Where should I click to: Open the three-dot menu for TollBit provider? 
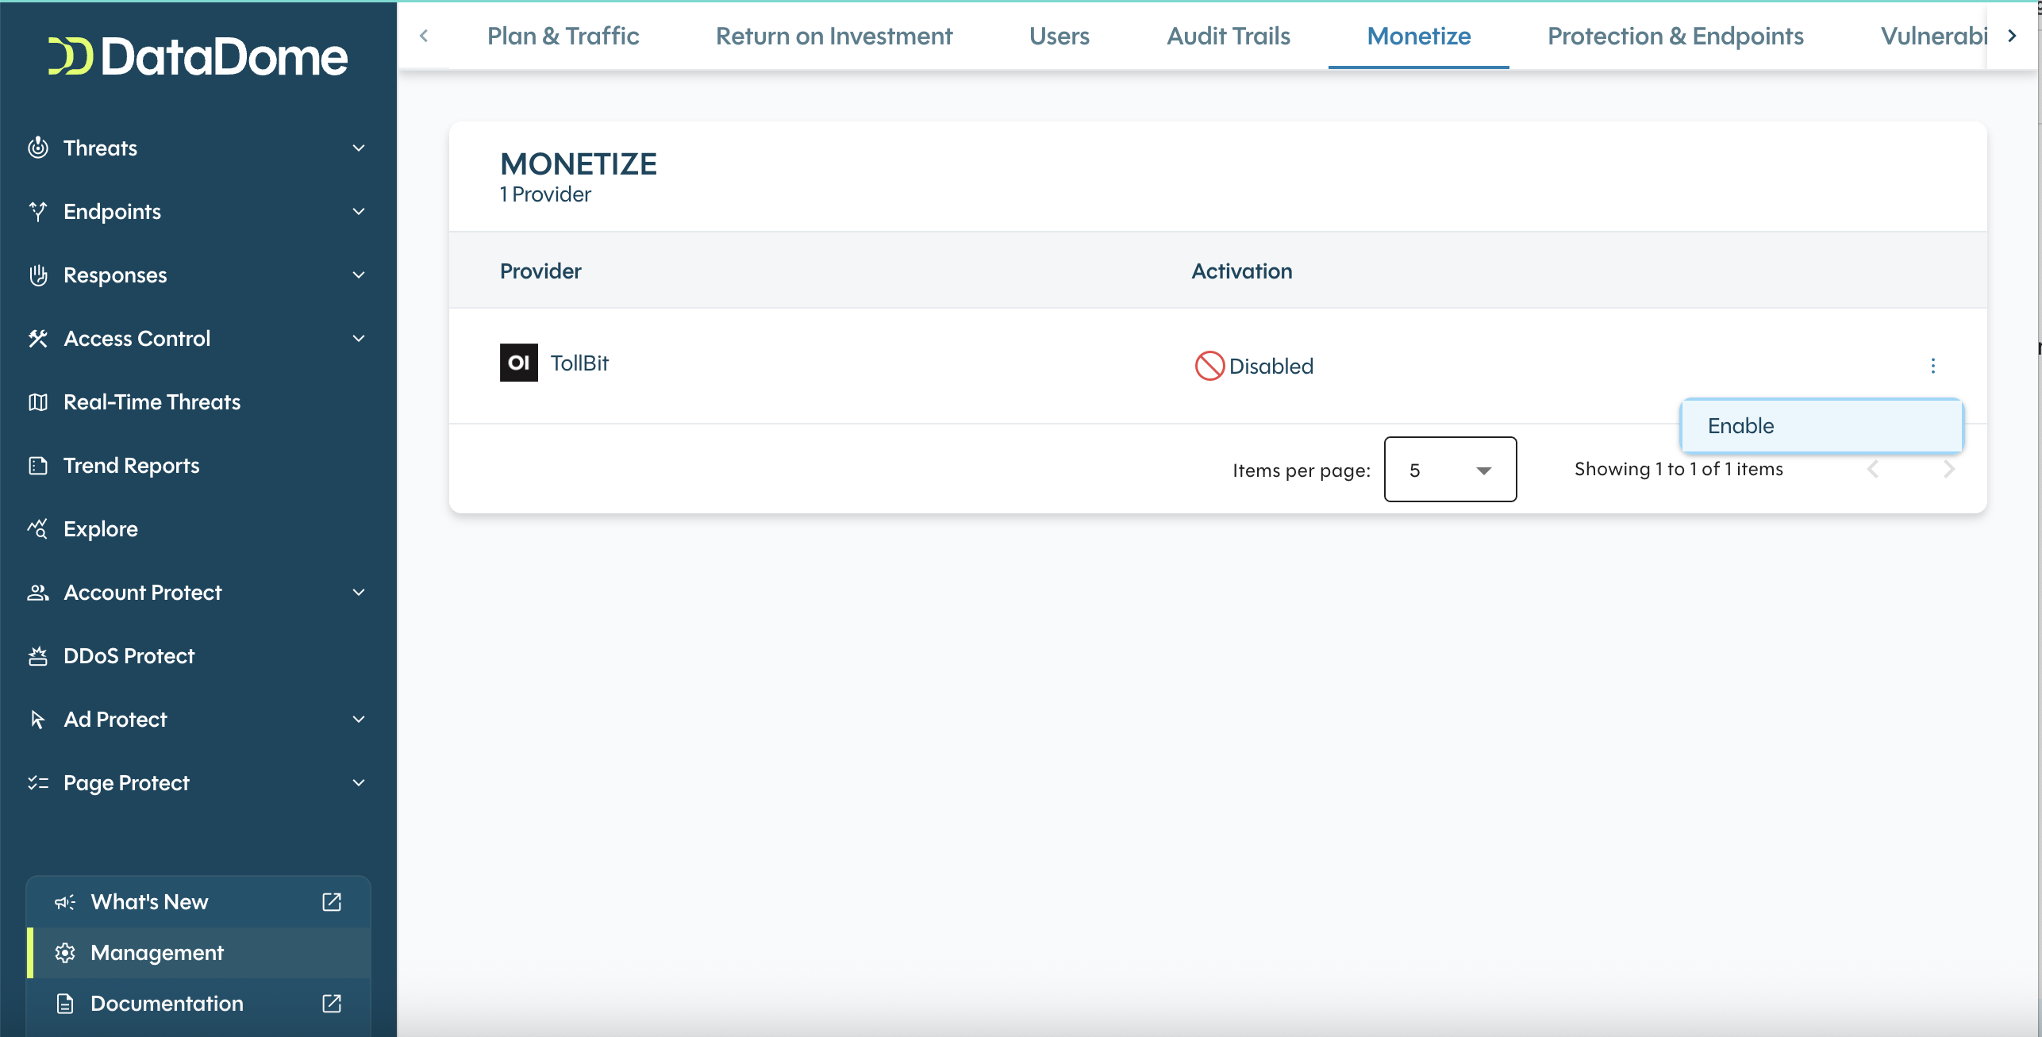point(1934,366)
